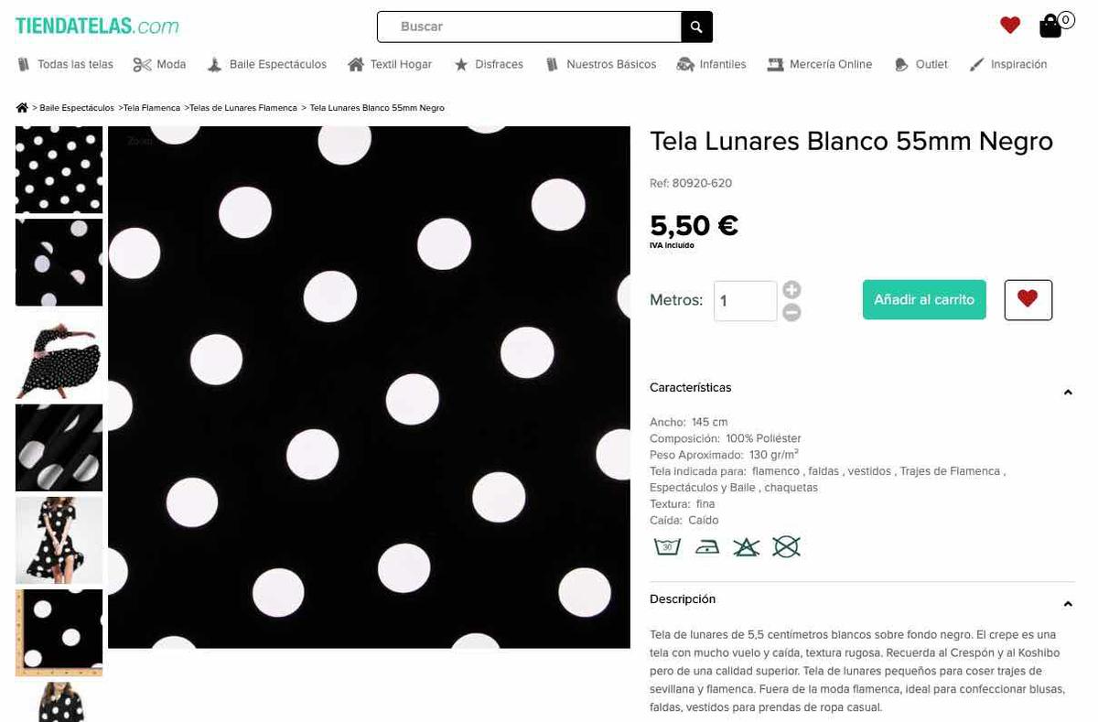Click the 30° wash care icon

tap(667, 546)
